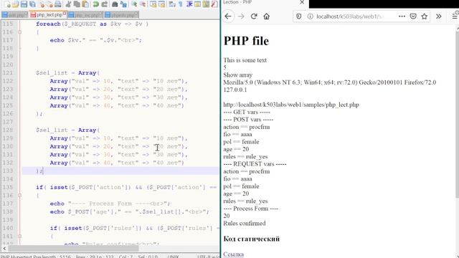Image resolution: width=459 pixels, height=258 pixels.
Task: Switch to the third editor tab
Action: click(x=85, y=14)
